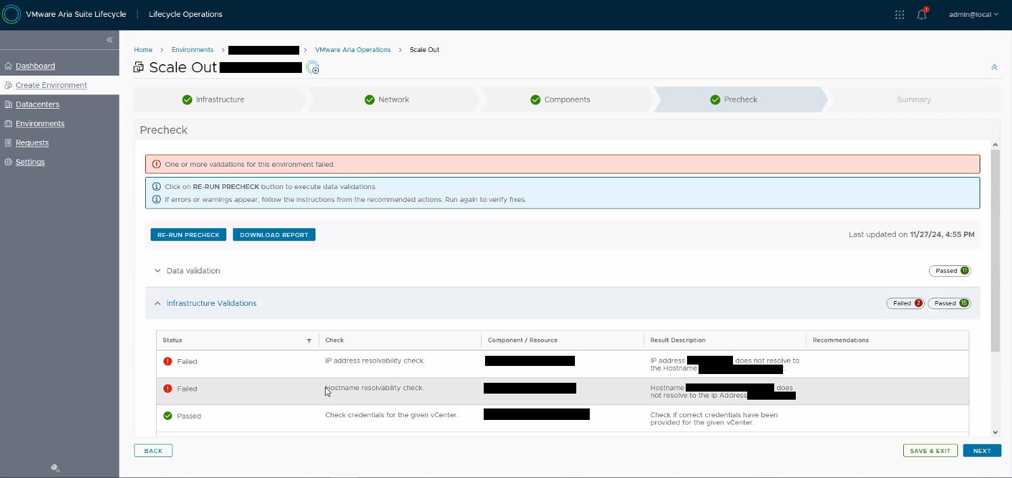Click the Create Environment icon
The image size is (1012, 478).
pos(8,85)
